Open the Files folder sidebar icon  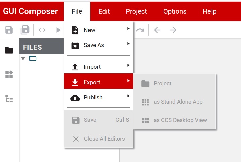click(x=9, y=50)
